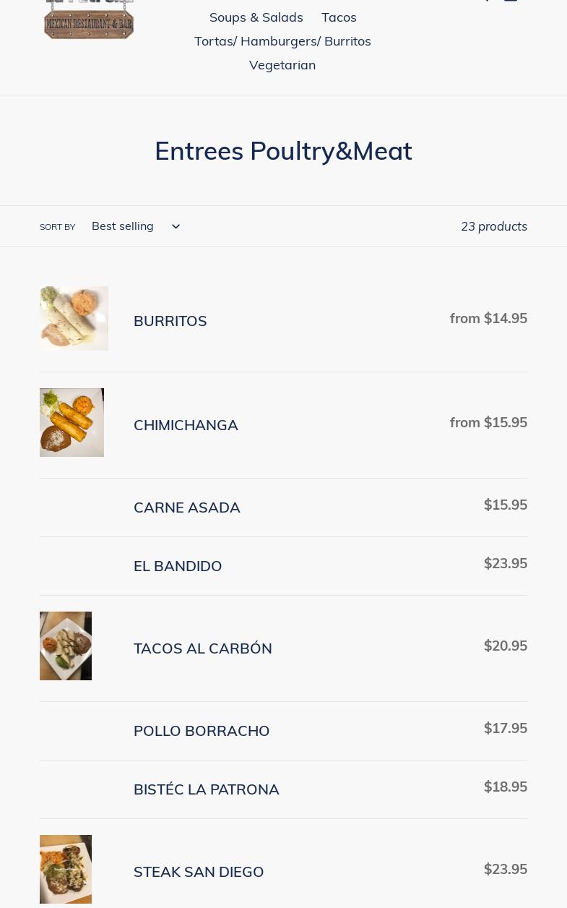The width and height of the screenshot is (567, 908).
Task: Go to the Tacos menu
Action: coord(339,17)
